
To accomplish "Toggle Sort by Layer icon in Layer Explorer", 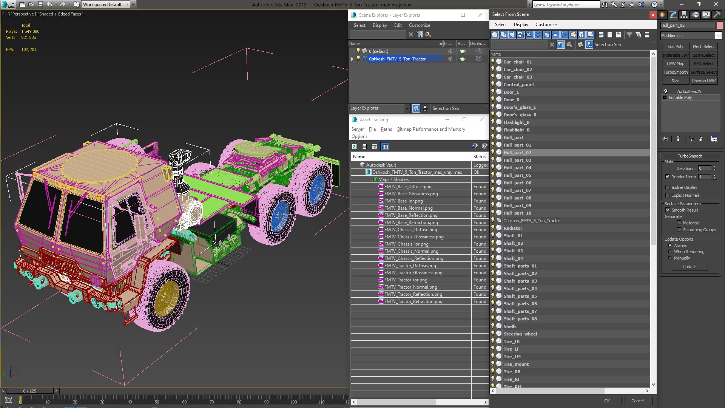I will (x=416, y=108).
